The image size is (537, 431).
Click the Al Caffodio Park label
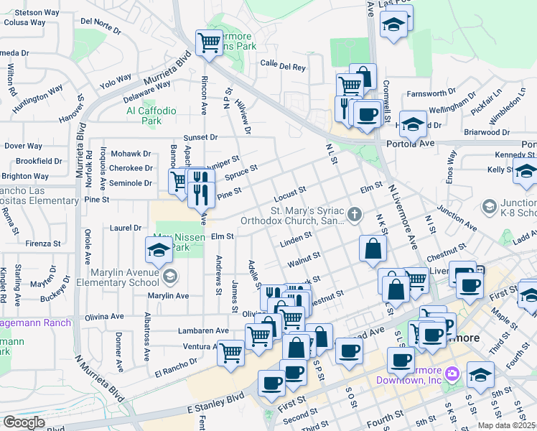pyautogui.click(x=151, y=116)
